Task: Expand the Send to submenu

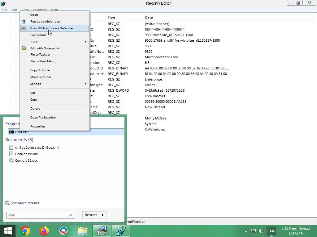Action: click(x=85, y=84)
